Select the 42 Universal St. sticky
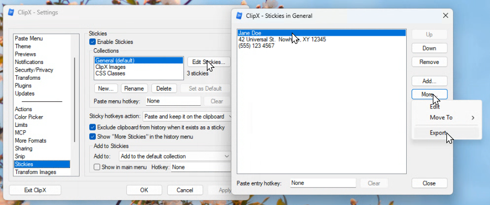 click(x=322, y=40)
